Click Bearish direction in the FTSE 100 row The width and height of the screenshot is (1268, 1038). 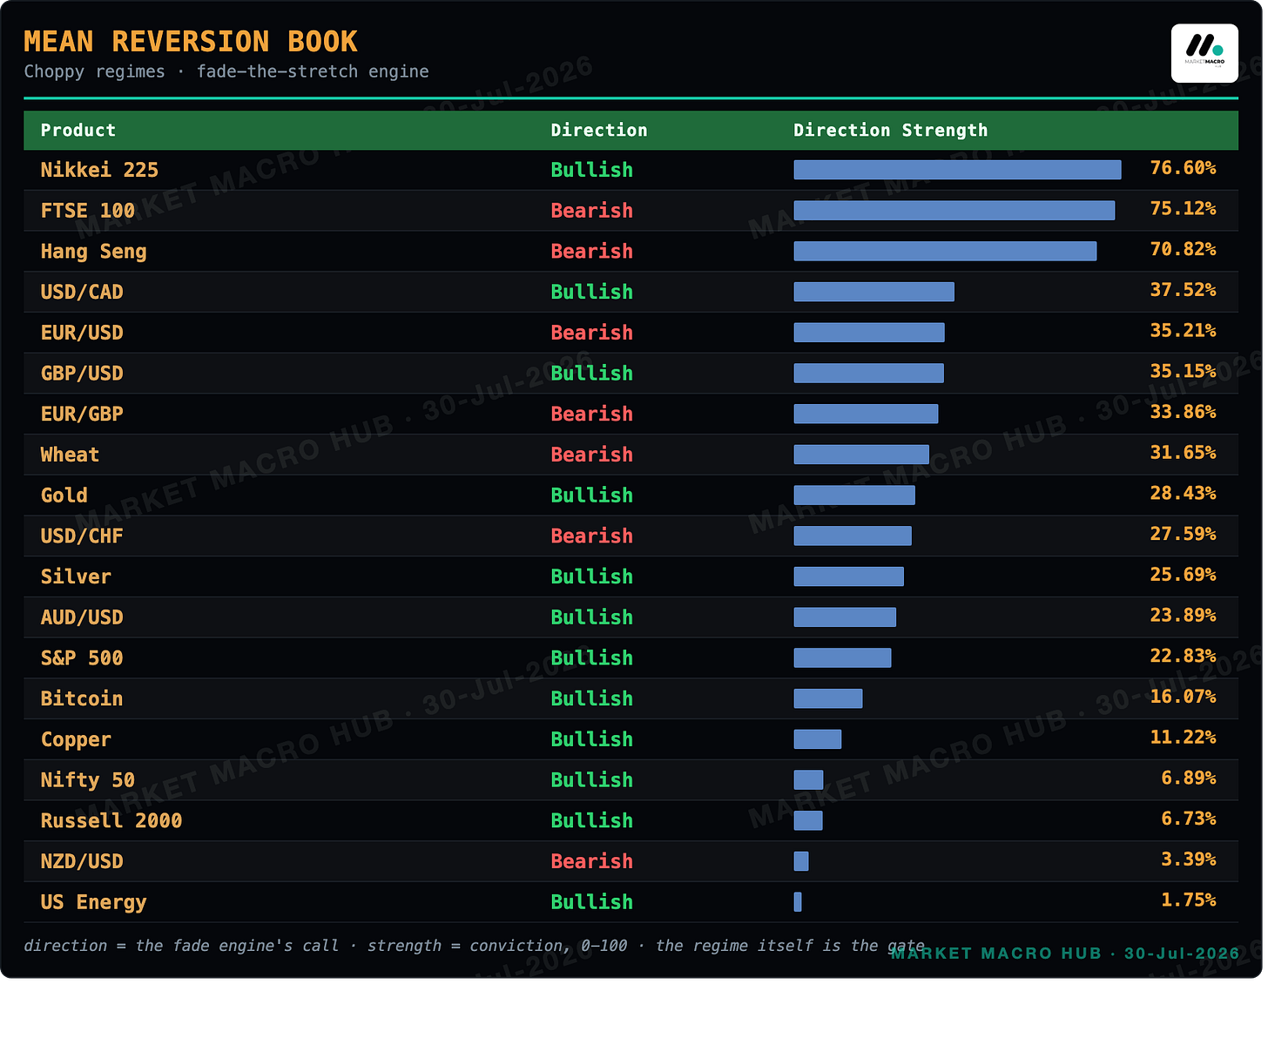pos(592,211)
